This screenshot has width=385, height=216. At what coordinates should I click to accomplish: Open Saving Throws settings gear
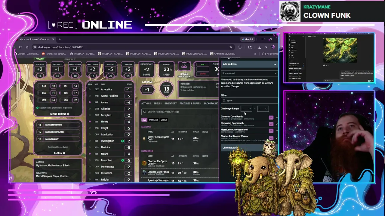[68, 114]
